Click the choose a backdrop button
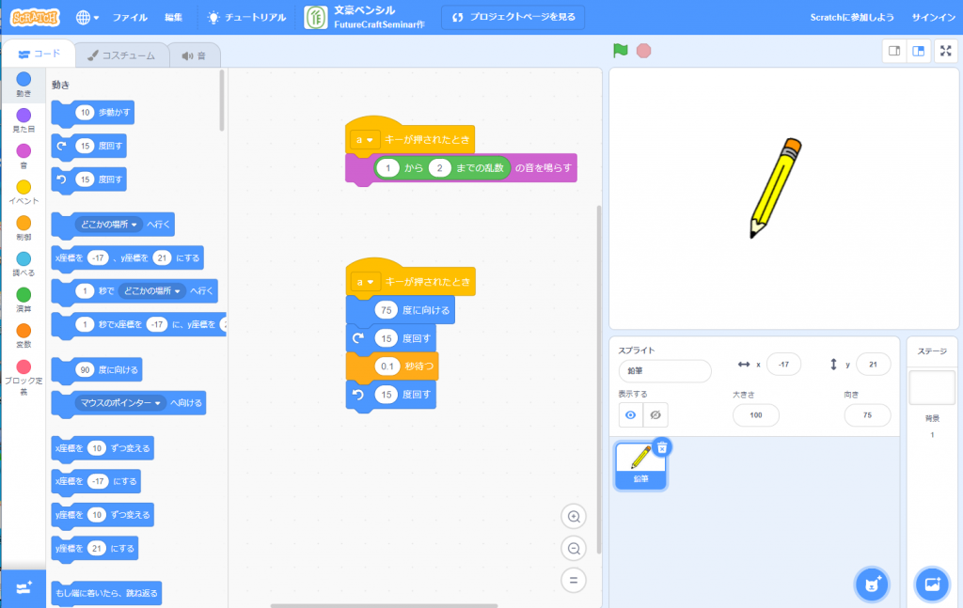The width and height of the screenshot is (963, 608). [x=932, y=584]
